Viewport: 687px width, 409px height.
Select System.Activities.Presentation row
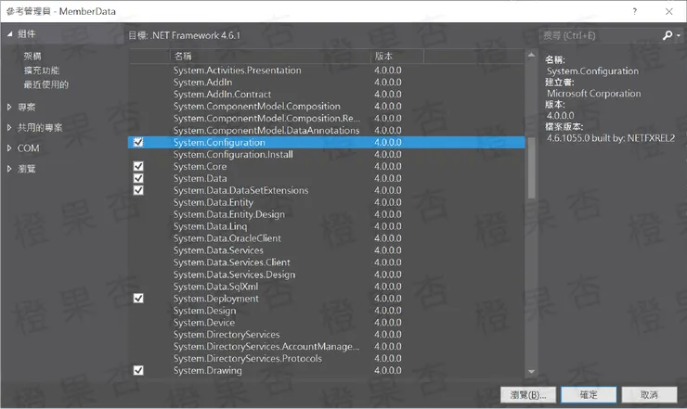(327, 70)
